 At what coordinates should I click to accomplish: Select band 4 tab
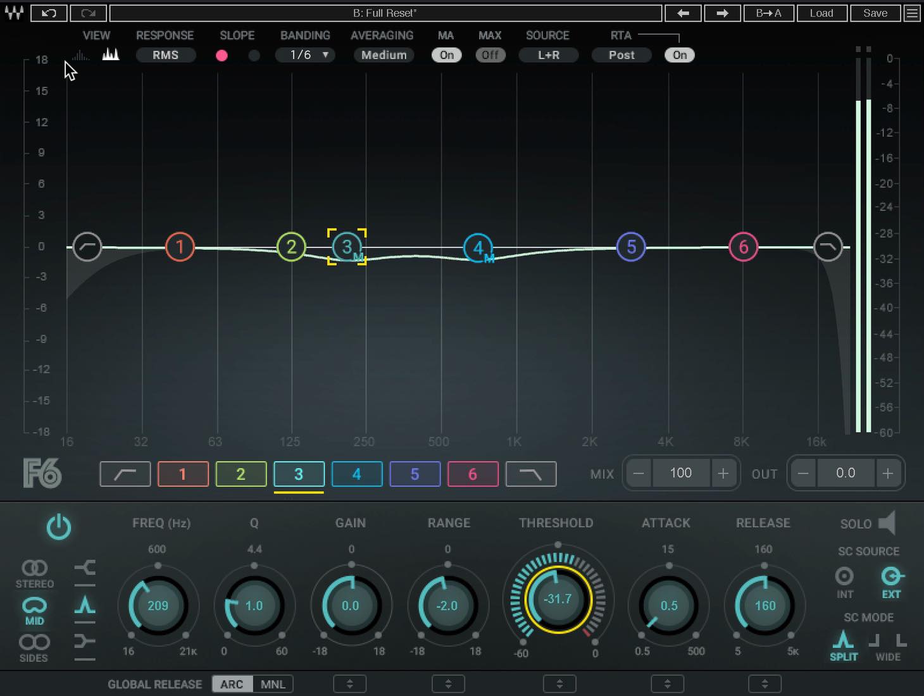pos(356,474)
